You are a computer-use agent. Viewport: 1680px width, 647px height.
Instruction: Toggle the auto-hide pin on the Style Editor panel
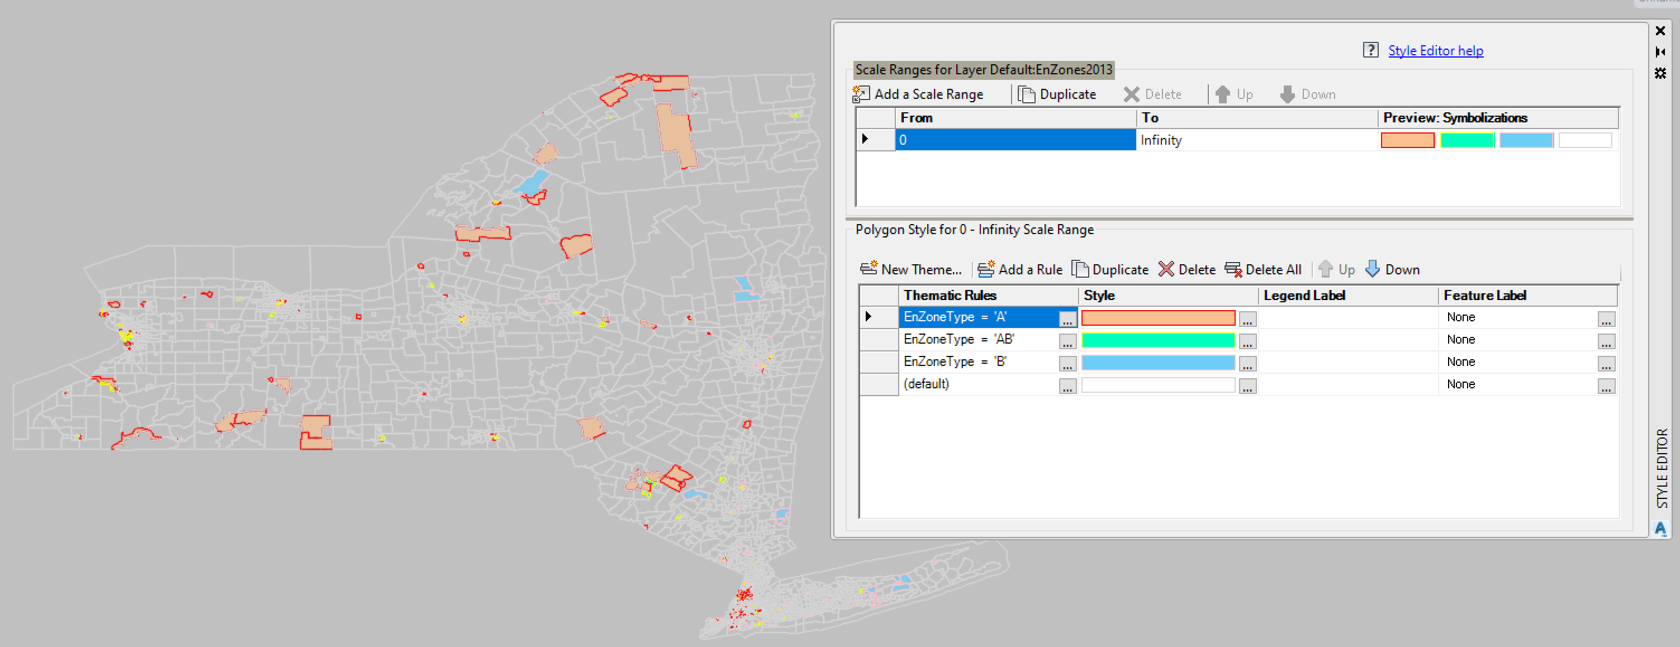pos(1660,52)
